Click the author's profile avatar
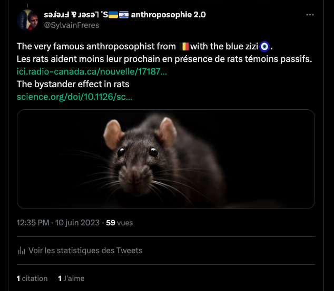The image size is (334, 291). (x=27, y=19)
